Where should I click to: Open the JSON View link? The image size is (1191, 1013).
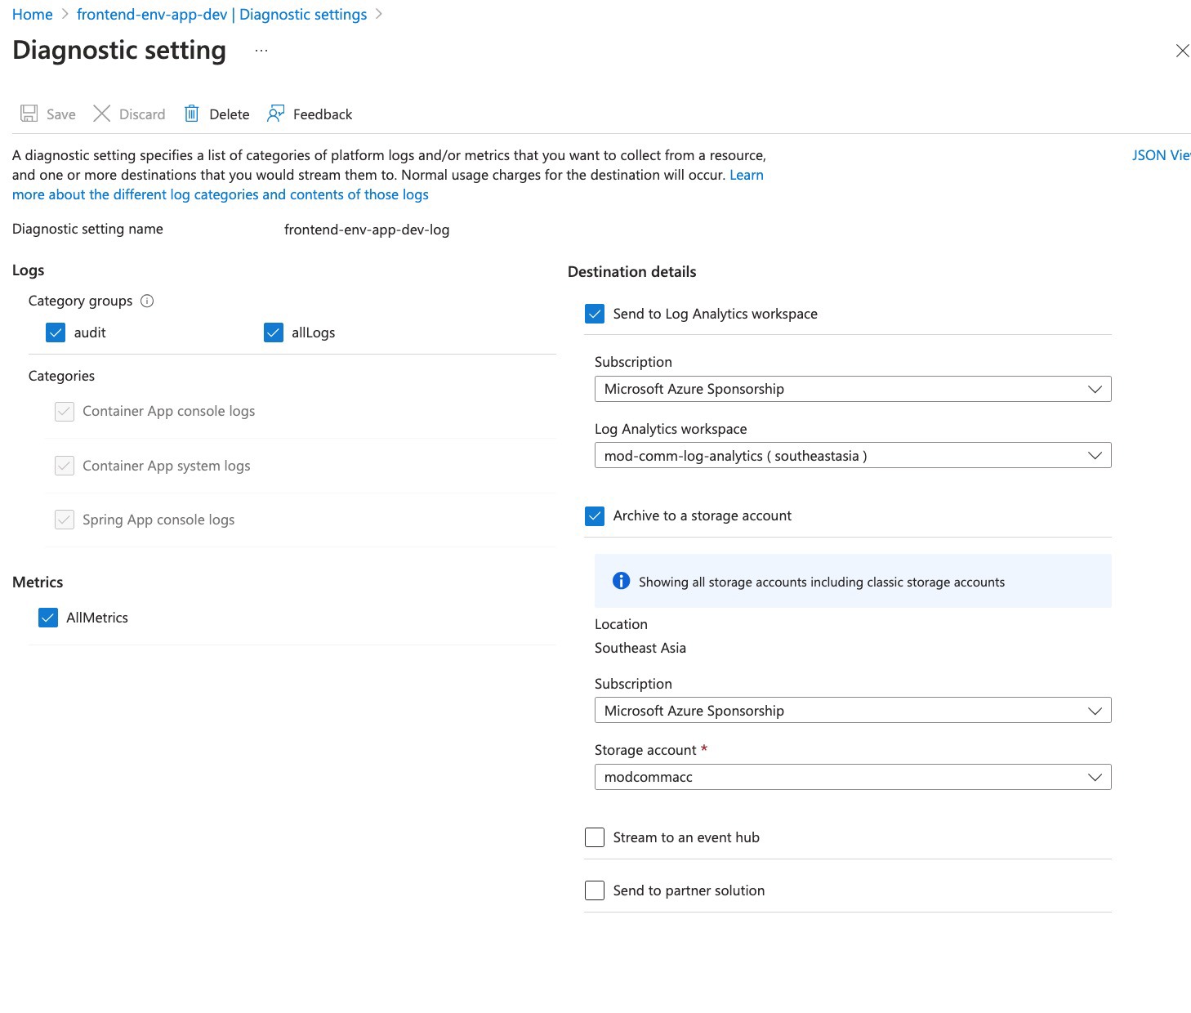pos(1160,155)
